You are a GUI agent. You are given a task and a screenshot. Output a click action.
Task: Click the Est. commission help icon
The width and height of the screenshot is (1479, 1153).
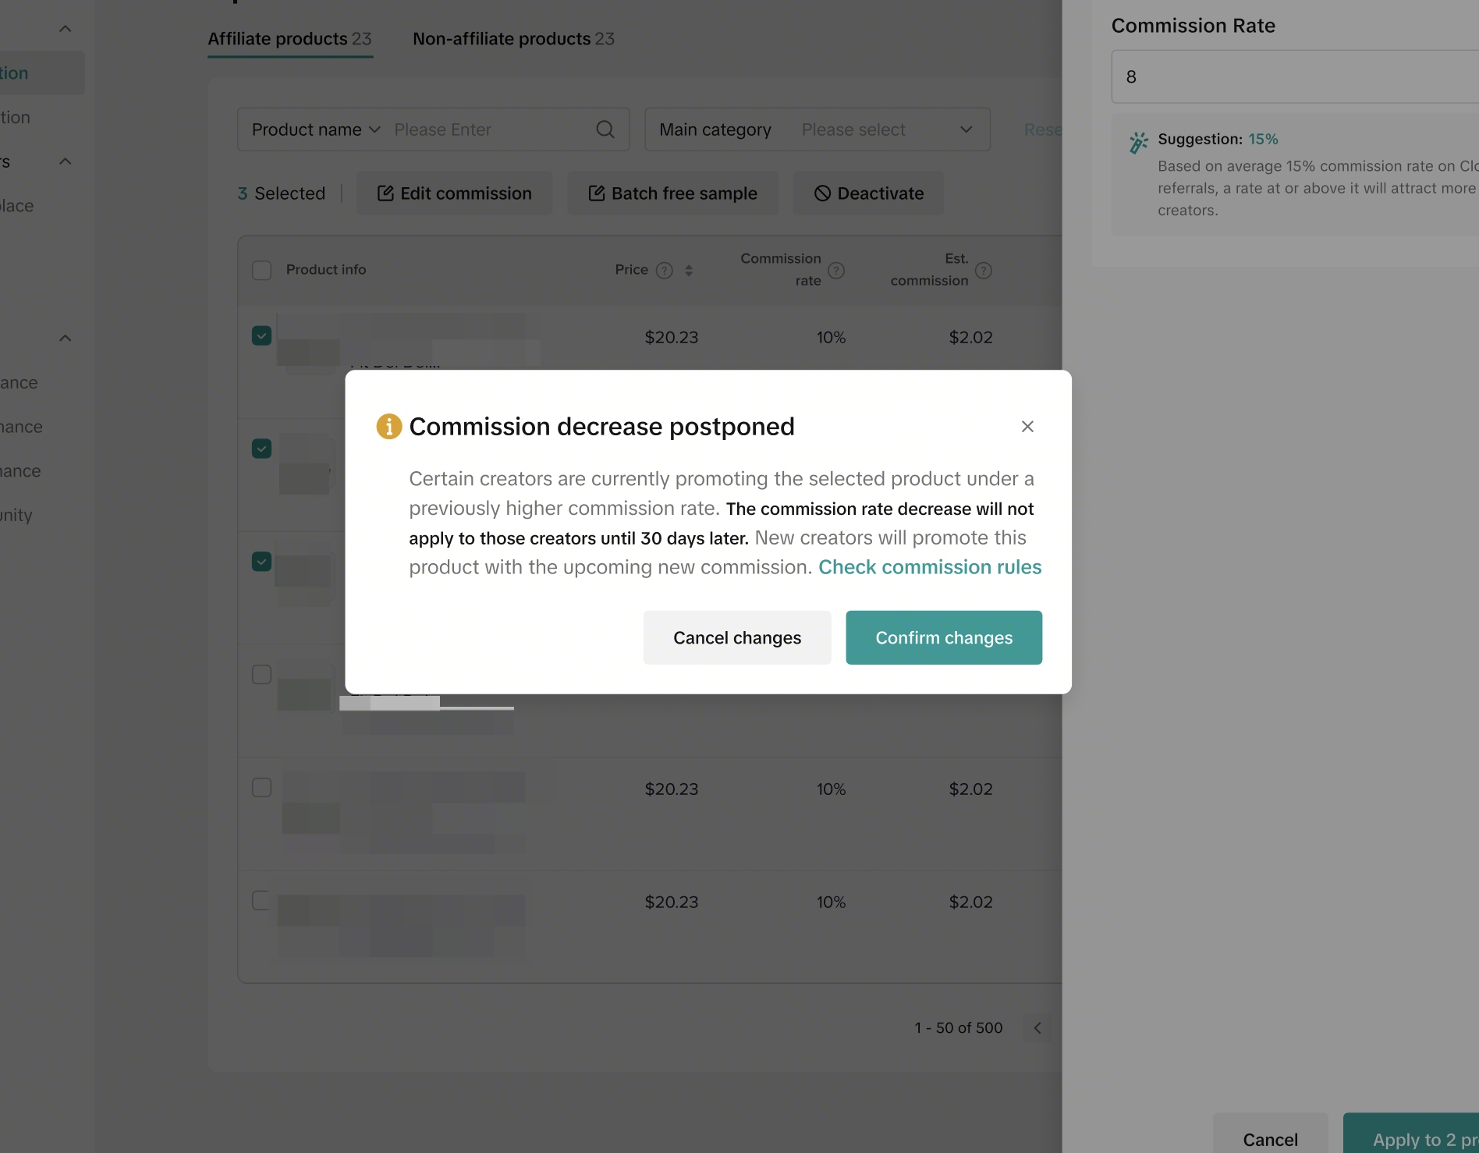tap(984, 271)
